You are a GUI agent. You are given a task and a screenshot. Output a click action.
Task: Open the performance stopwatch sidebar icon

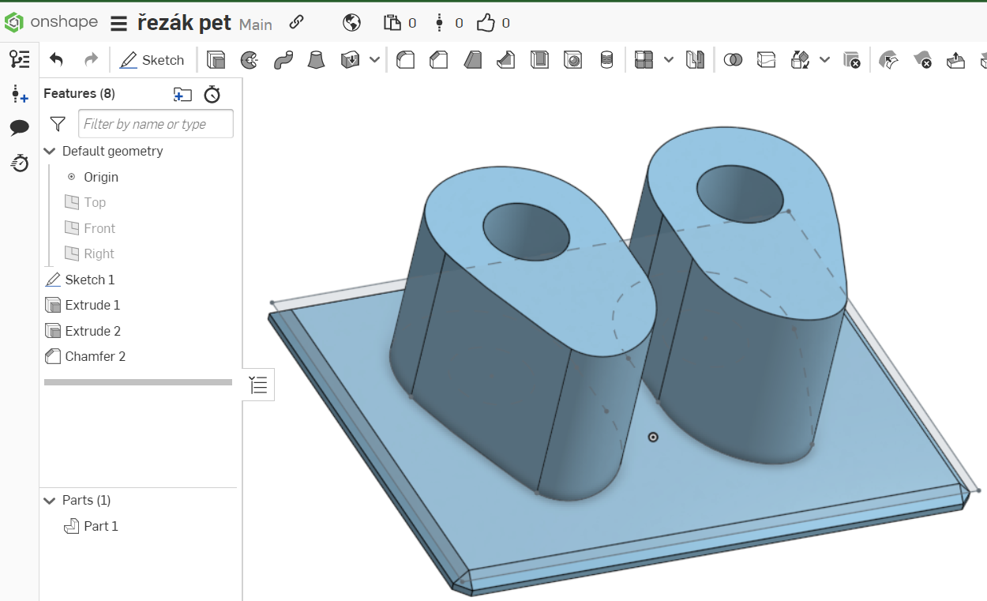coord(20,163)
